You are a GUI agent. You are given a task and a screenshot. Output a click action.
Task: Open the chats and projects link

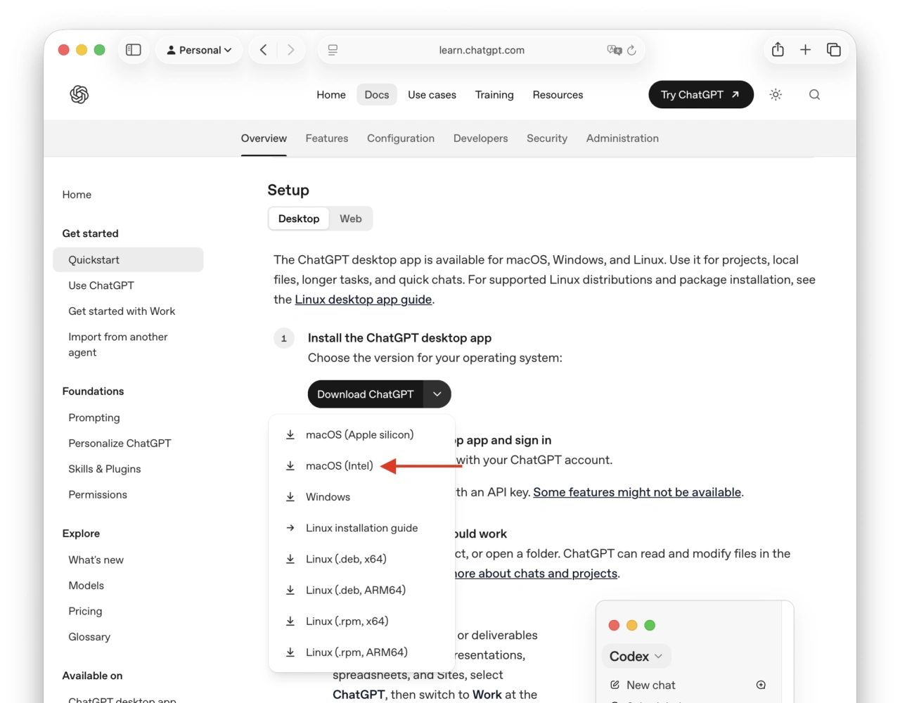tap(536, 574)
